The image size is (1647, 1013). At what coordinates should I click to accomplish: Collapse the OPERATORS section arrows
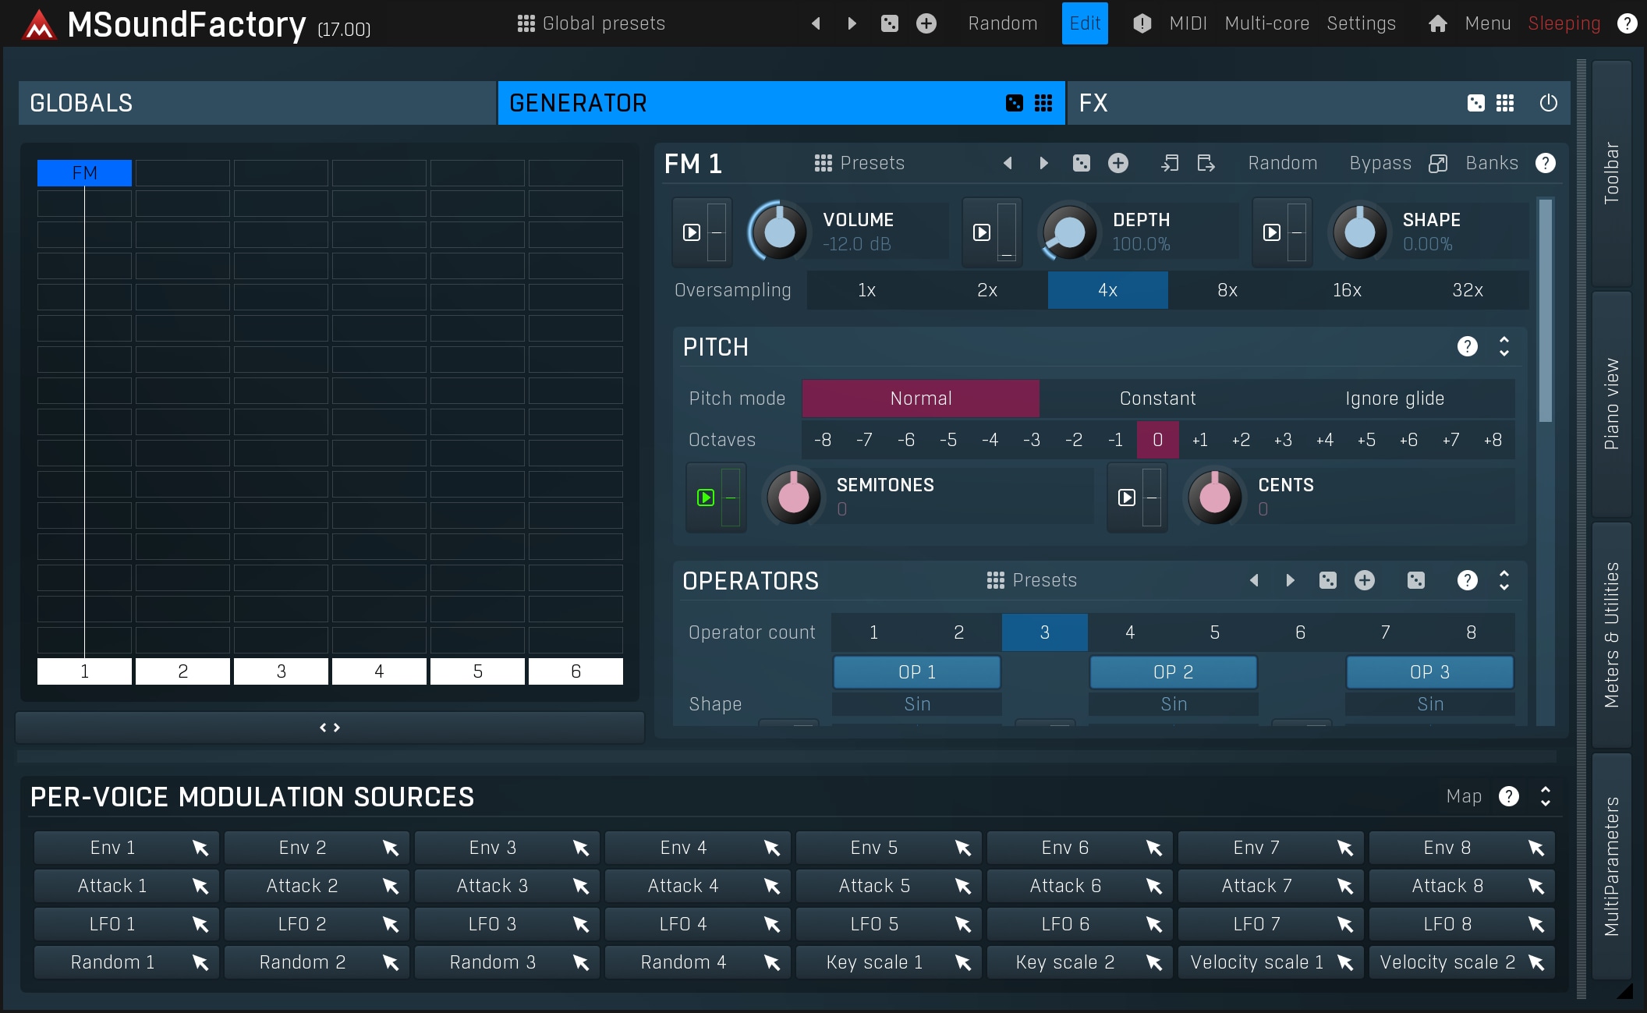[x=1504, y=580]
